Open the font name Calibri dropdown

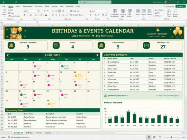point(37,11)
